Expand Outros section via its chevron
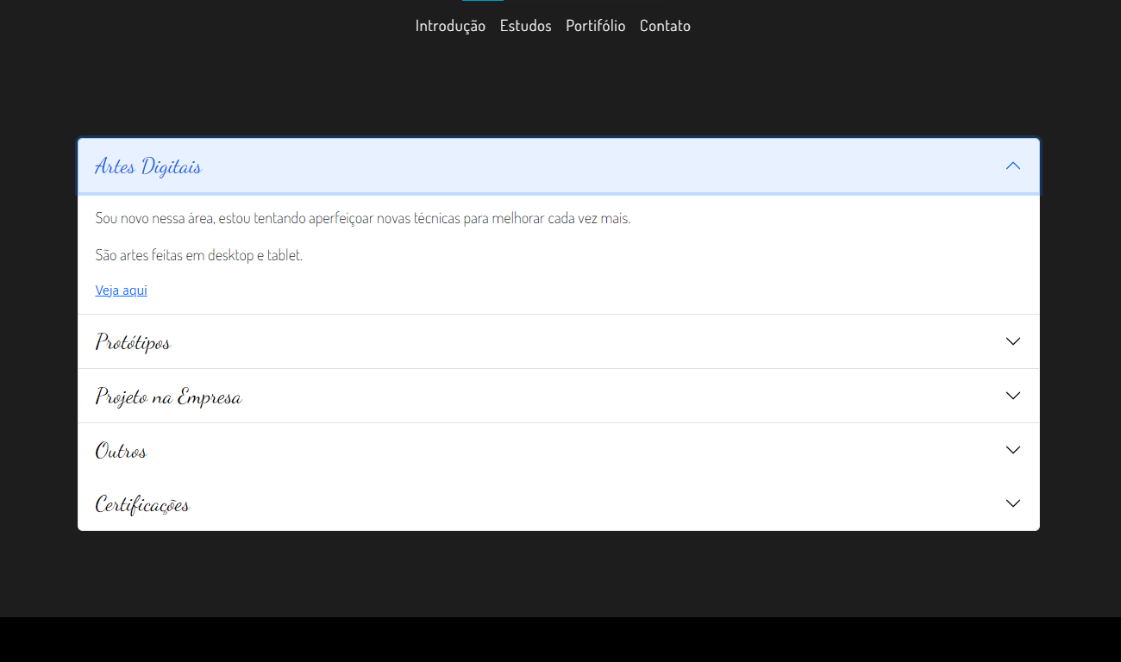Image resolution: width=1121 pixels, height=662 pixels. (x=1013, y=450)
